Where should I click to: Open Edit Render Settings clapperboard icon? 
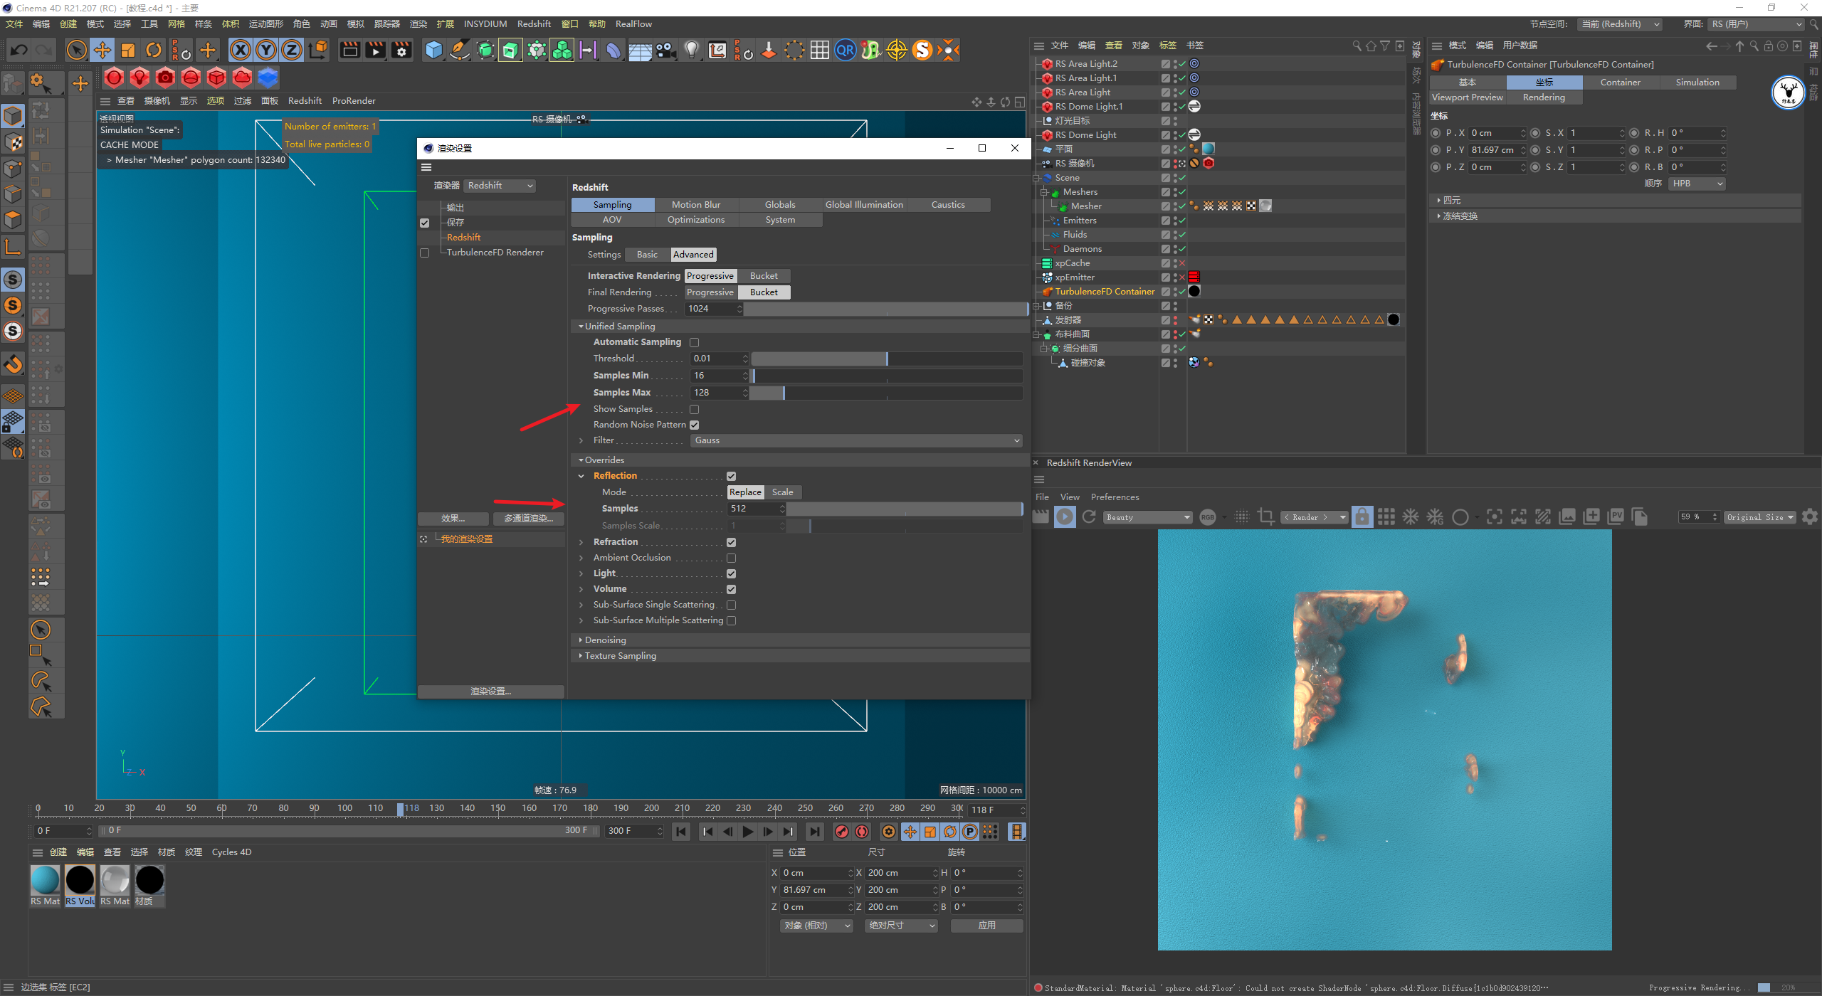[401, 51]
